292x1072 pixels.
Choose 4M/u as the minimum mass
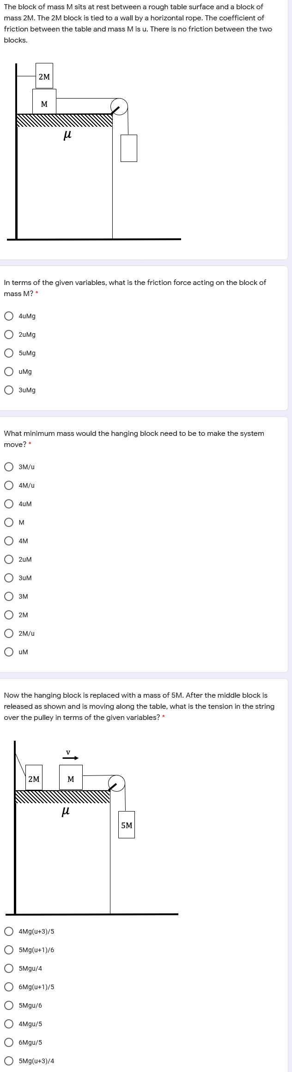[9, 485]
